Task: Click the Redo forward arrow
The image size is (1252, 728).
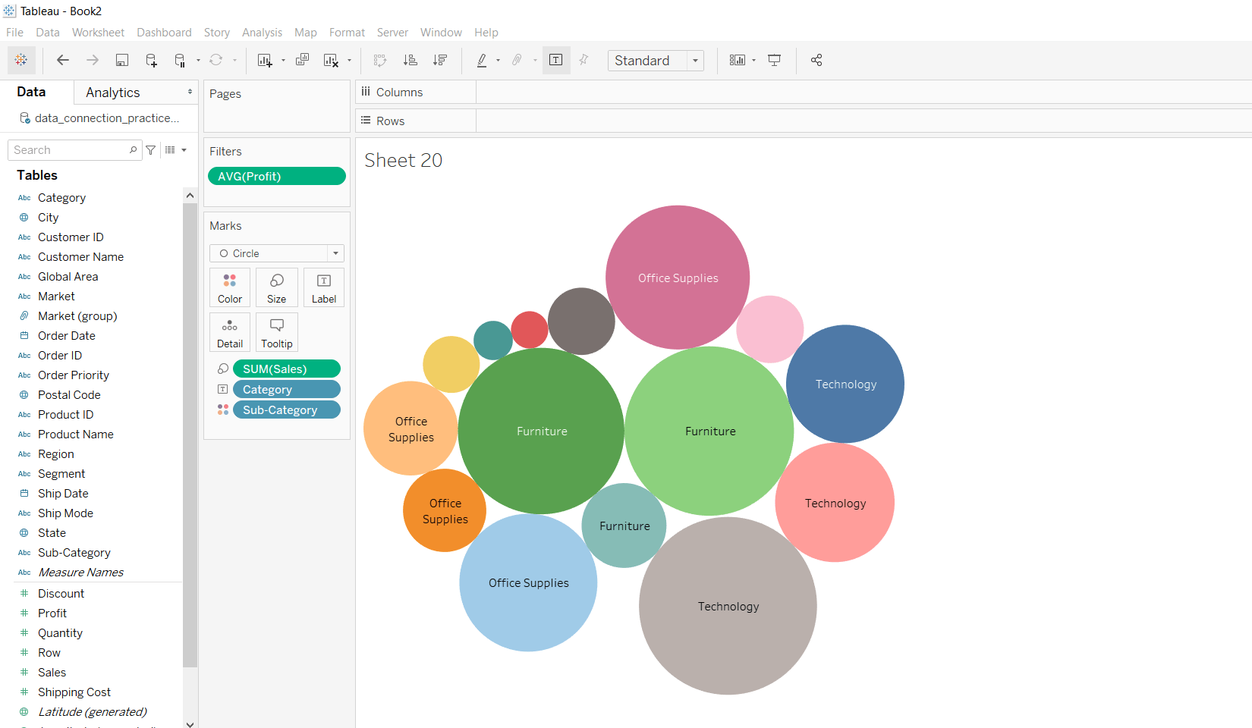Action: click(93, 60)
